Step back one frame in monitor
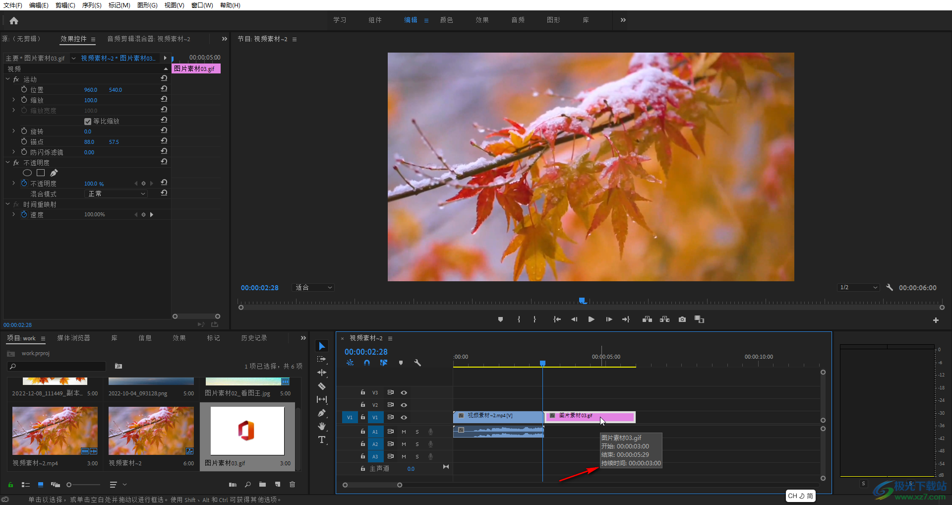 [574, 319]
